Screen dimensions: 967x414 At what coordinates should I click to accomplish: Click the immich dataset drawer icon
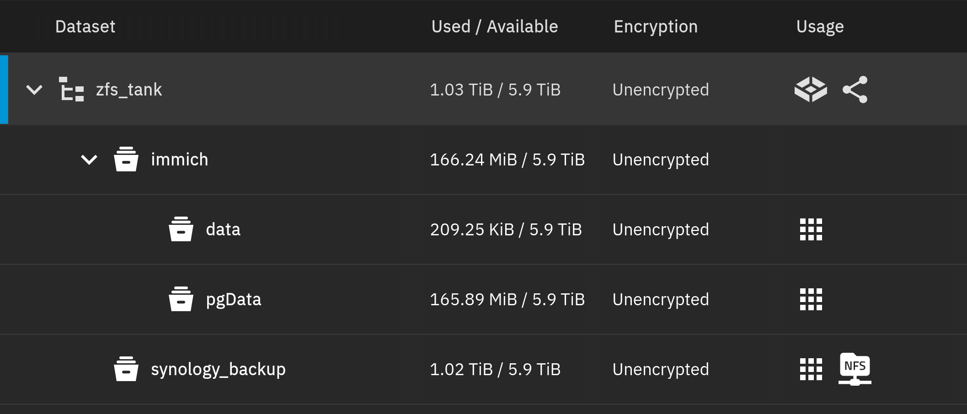coord(126,159)
